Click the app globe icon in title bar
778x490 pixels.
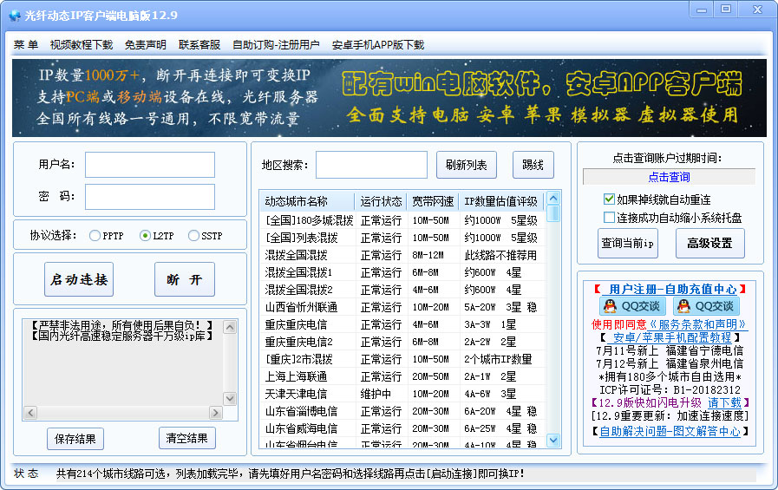[15, 16]
